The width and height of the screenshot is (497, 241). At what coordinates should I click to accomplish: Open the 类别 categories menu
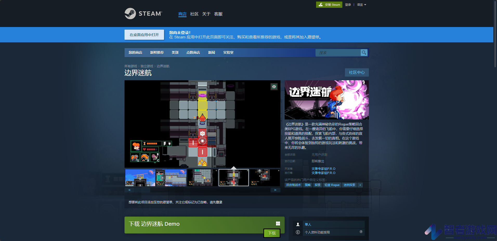tap(175, 52)
